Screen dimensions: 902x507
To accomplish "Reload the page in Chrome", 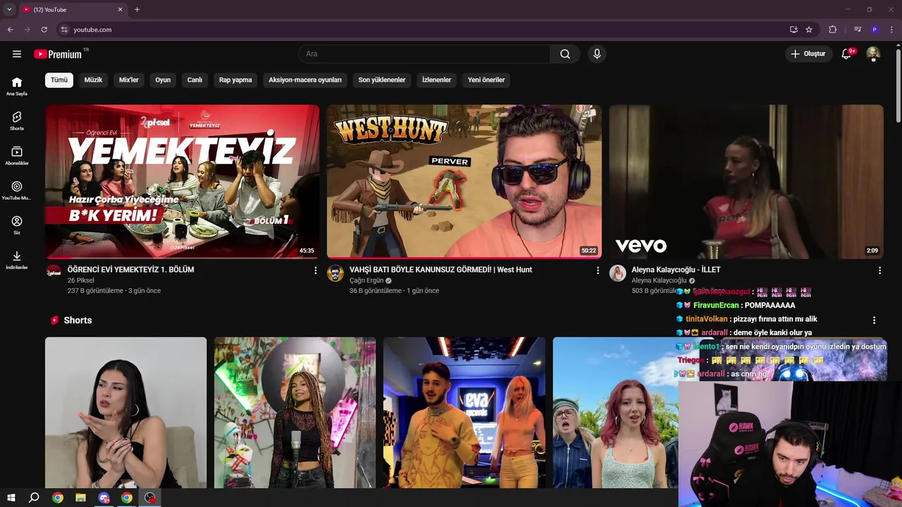I will [44, 30].
